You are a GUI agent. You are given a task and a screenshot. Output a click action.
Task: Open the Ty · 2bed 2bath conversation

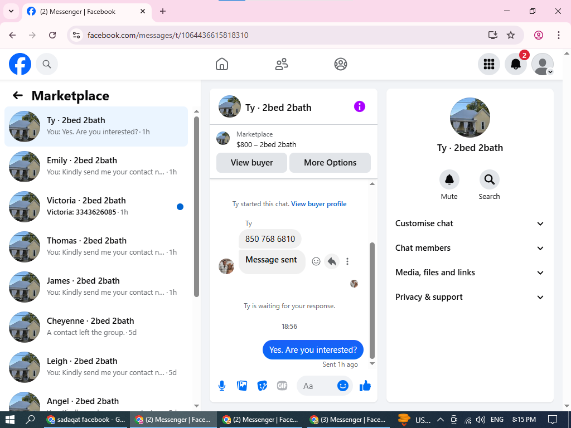tap(96, 127)
